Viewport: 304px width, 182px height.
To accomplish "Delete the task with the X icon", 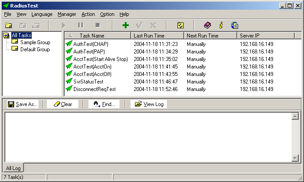I will pyautogui.click(x=153, y=25).
